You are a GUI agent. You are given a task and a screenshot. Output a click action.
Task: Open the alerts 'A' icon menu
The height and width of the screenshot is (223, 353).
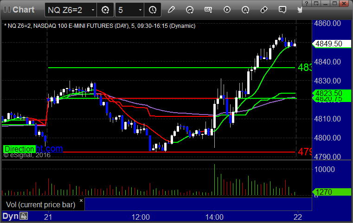coord(245,10)
